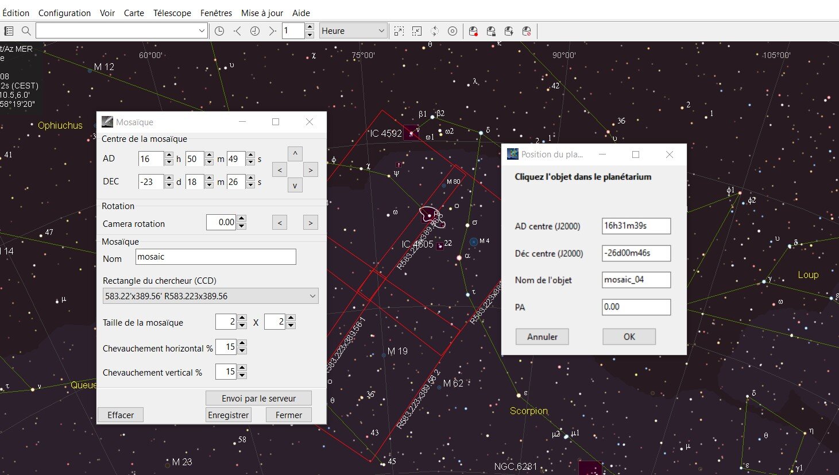Focus the toolbar search text box
Viewport: 839px width, 475px height.
[117, 31]
